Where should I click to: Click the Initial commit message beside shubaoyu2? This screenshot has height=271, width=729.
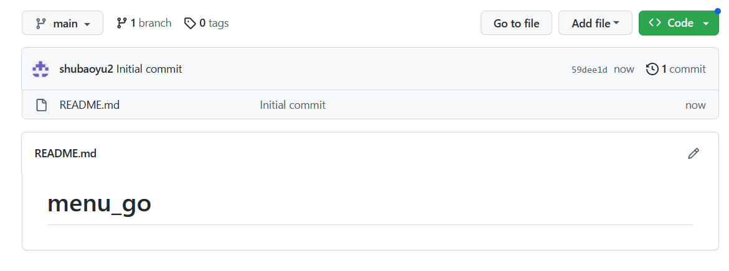[x=149, y=69]
